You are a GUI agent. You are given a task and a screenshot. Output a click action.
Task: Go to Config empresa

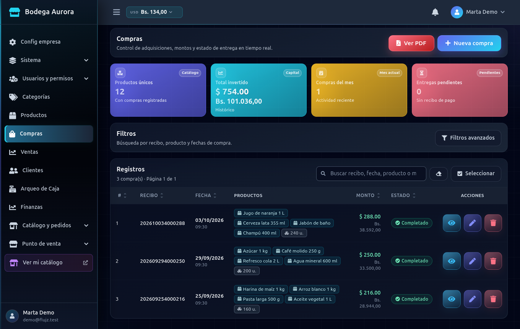[x=49, y=42]
